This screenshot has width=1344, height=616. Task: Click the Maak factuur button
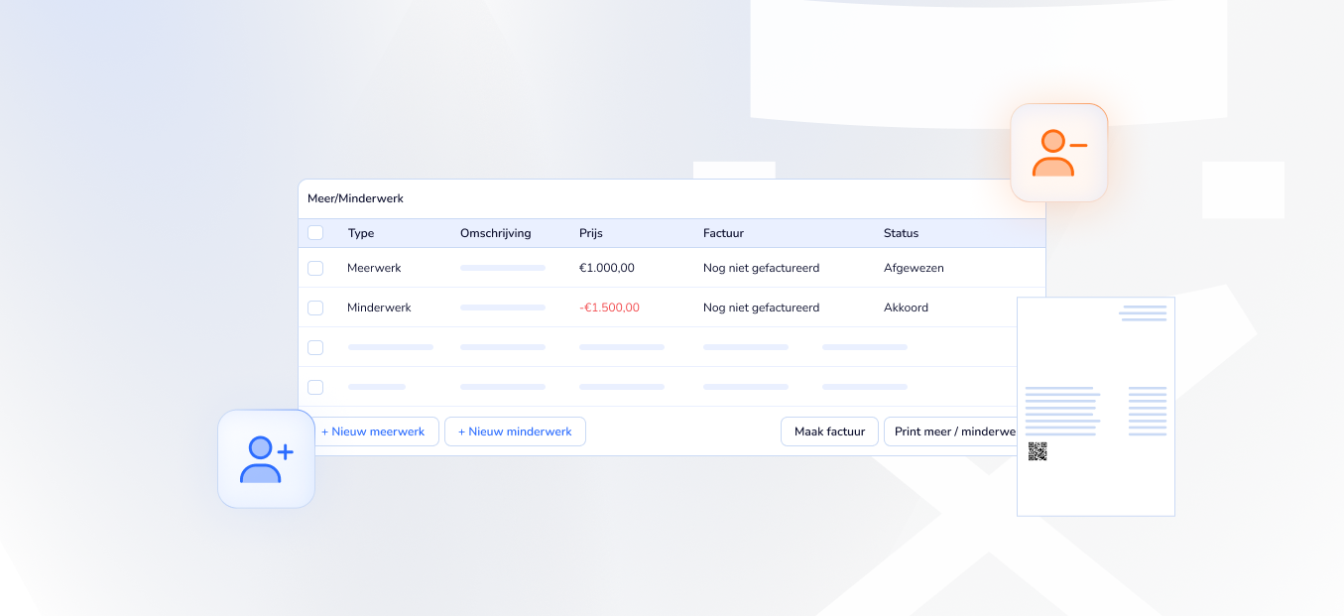[x=829, y=431]
